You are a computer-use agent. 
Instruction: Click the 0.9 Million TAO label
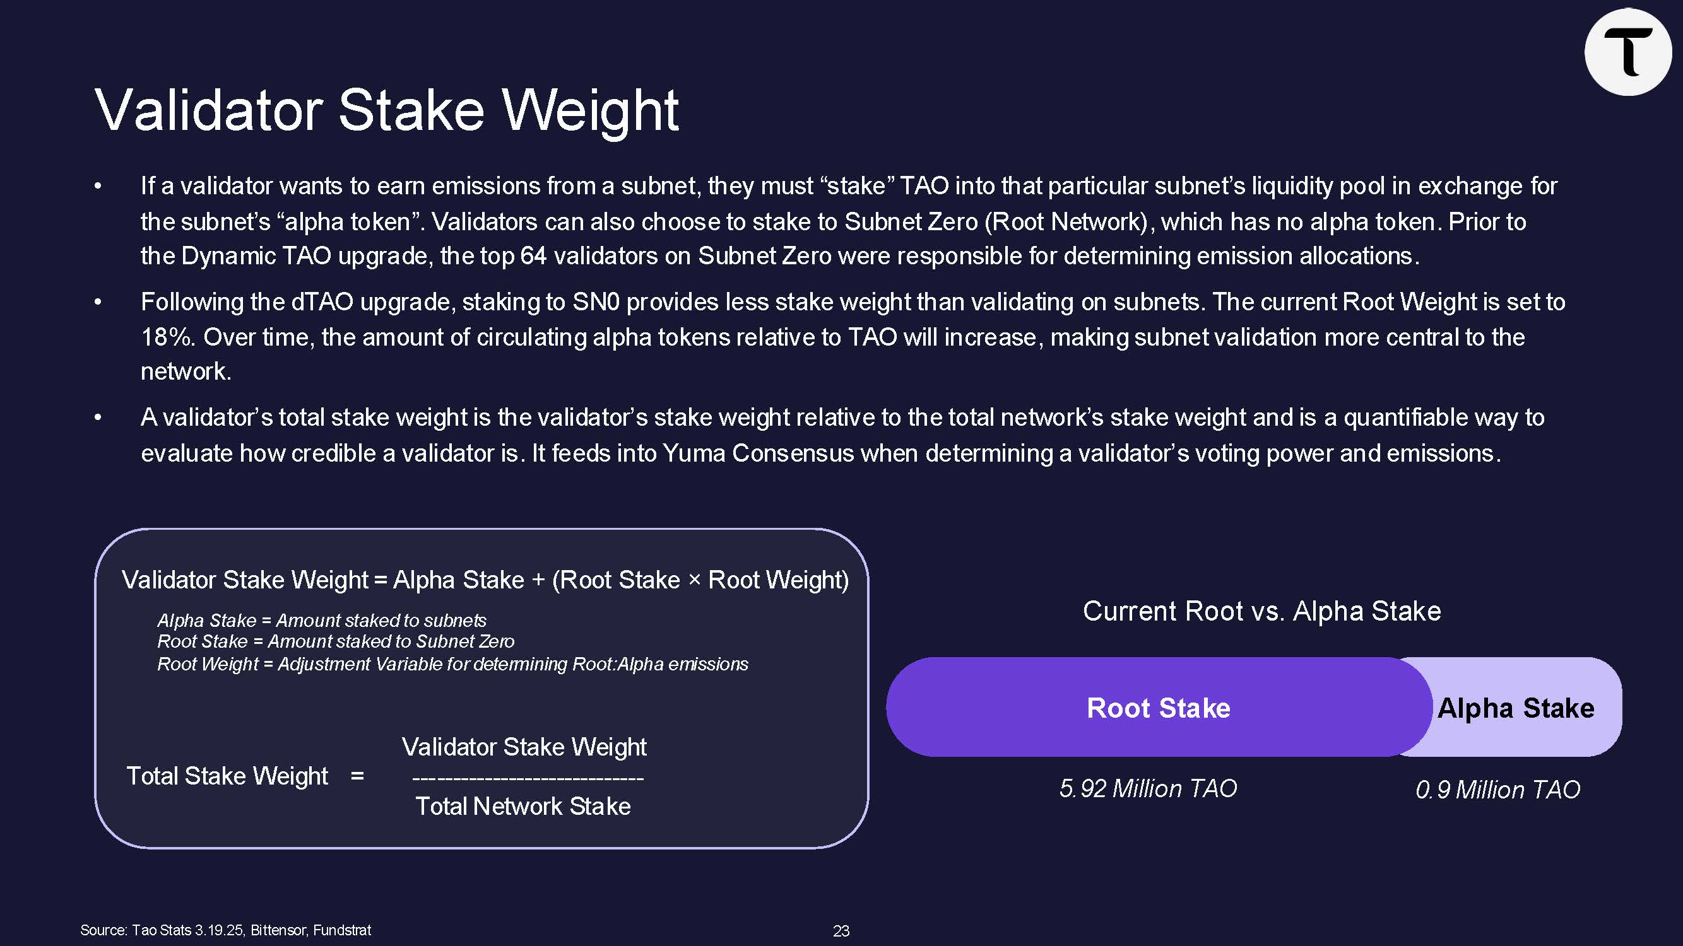[x=1497, y=790]
